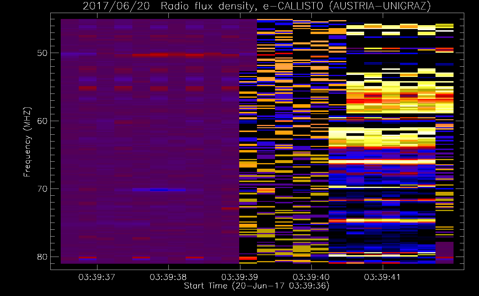Click the 03:39:38 time tick label
The image size is (479, 296).
(x=168, y=277)
